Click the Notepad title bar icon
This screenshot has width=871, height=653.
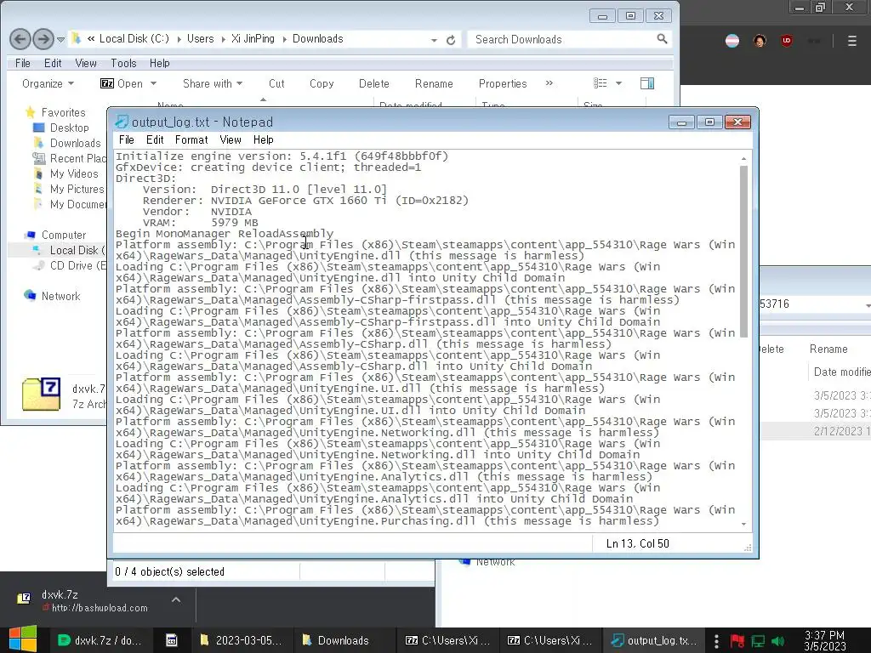pyautogui.click(x=121, y=122)
